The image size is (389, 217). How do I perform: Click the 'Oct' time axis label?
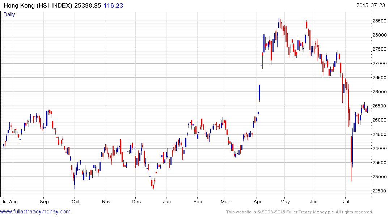coord(75,201)
